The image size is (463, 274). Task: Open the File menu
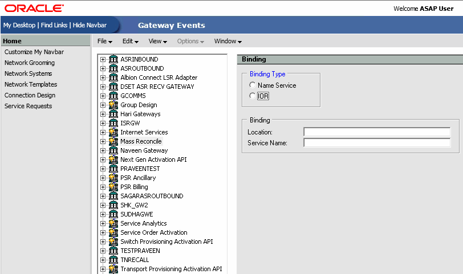pos(105,41)
